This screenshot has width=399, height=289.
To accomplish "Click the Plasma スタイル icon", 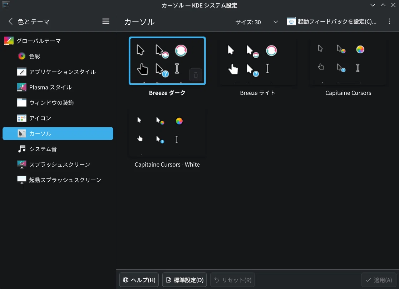I will (x=21, y=87).
